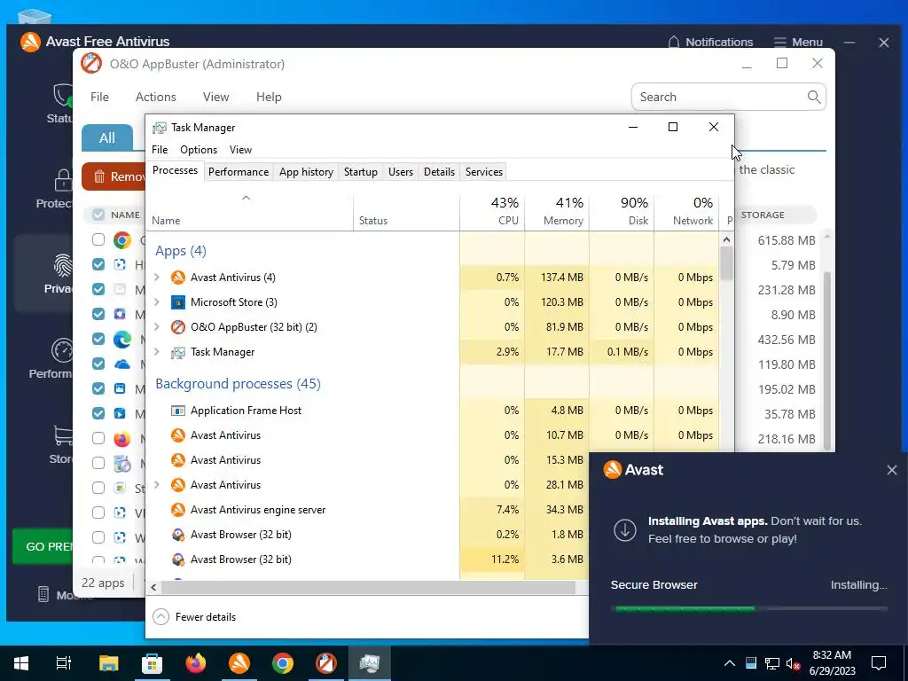The width and height of the screenshot is (908, 681).
Task: Uncheck the checkbox in the 35.78 MB row
Action: pos(98,414)
